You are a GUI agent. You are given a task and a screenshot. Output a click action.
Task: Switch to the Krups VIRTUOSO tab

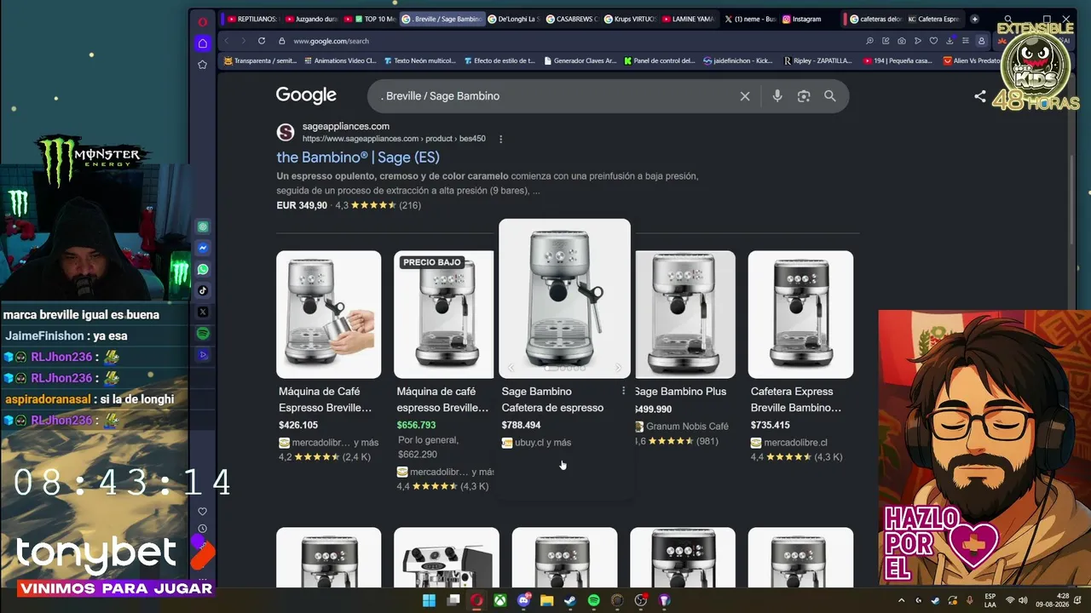(x=630, y=19)
